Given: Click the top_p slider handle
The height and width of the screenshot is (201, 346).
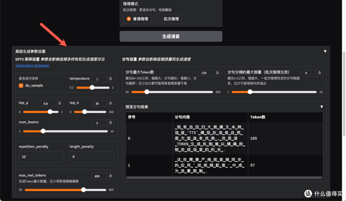Looking at the screenshot, I should click(x=50, y=112).
